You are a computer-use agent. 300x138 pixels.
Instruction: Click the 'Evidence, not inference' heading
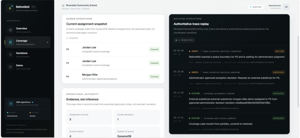click(x=82, y=99)
